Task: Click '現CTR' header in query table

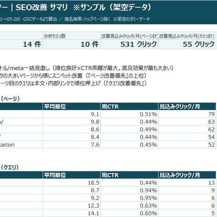Action: tap(129, 175)
